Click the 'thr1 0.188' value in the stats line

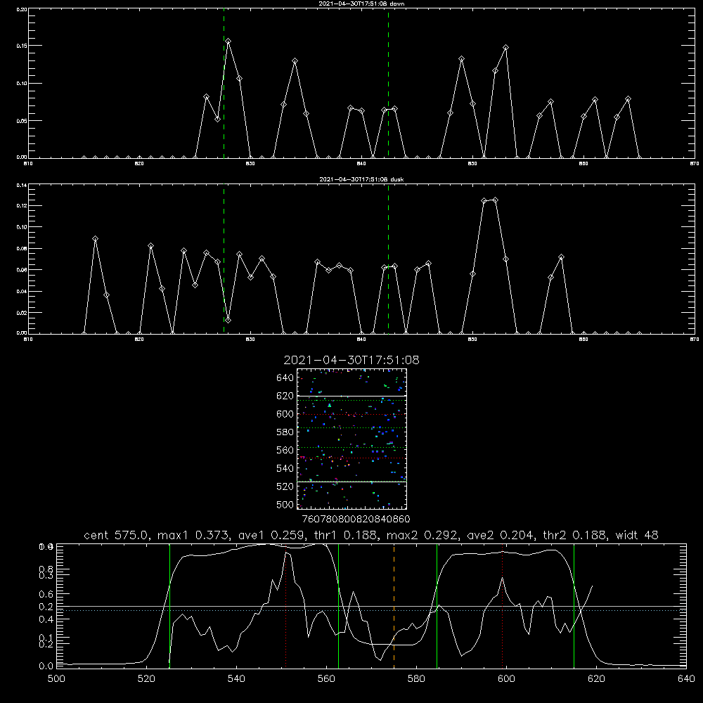[x=346, y=535]
